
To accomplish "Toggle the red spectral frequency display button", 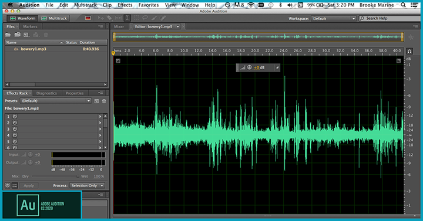I will pyautogui.click(x=88, y=18).
